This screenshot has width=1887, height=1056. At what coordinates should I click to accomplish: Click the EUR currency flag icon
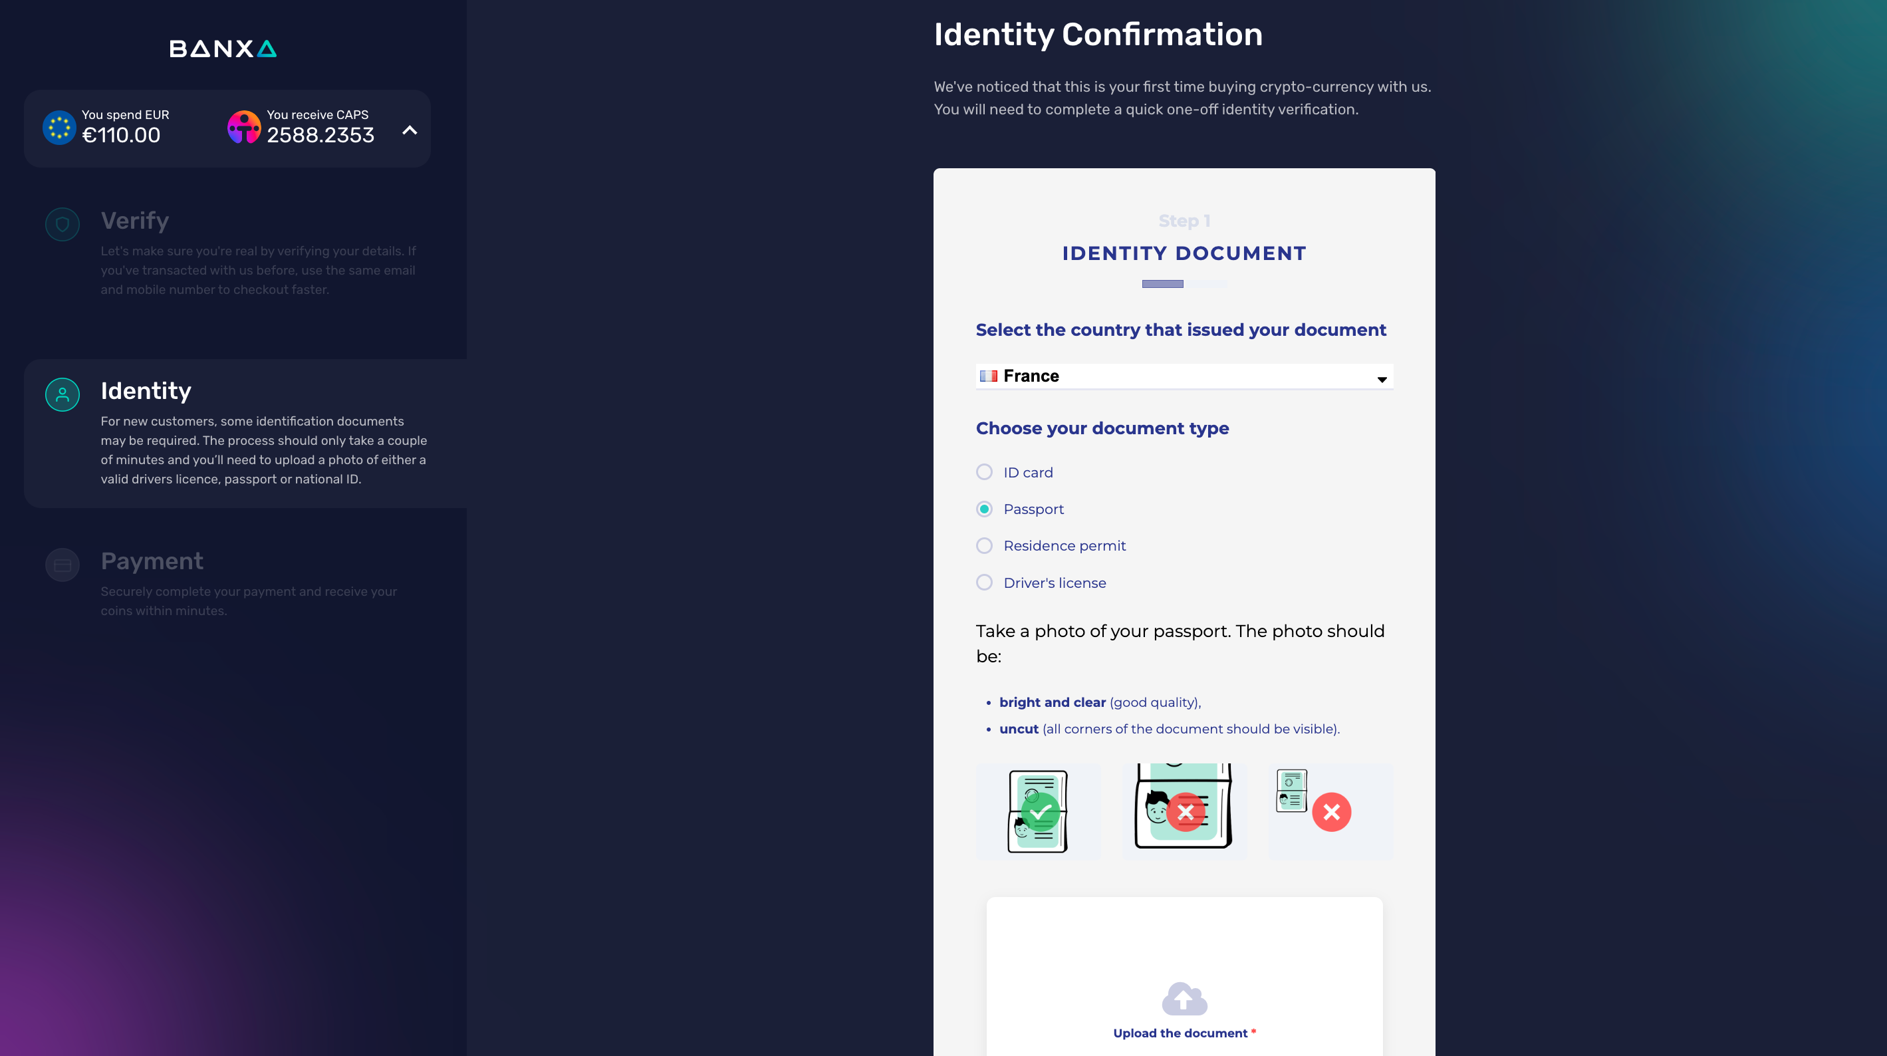[59, 128]
